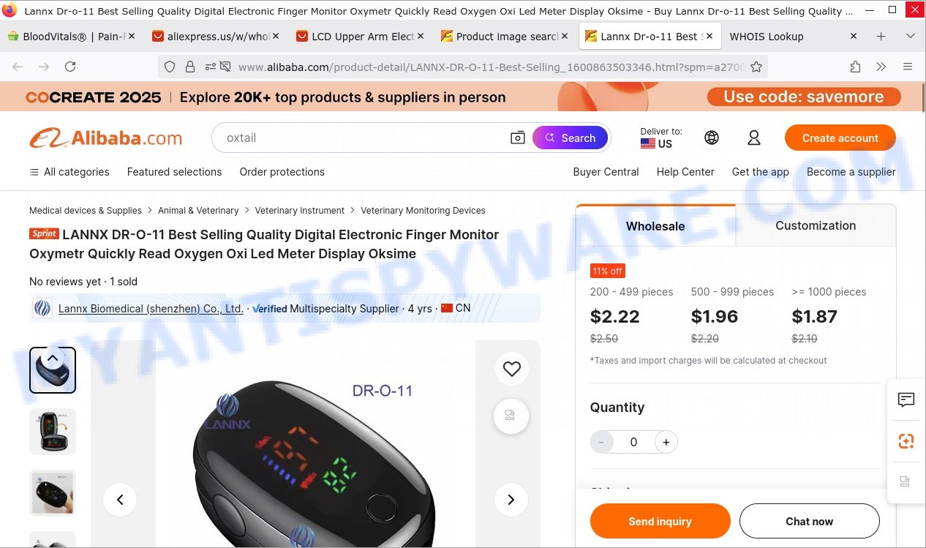Switch to the Customization tab

tap(816, 225)
